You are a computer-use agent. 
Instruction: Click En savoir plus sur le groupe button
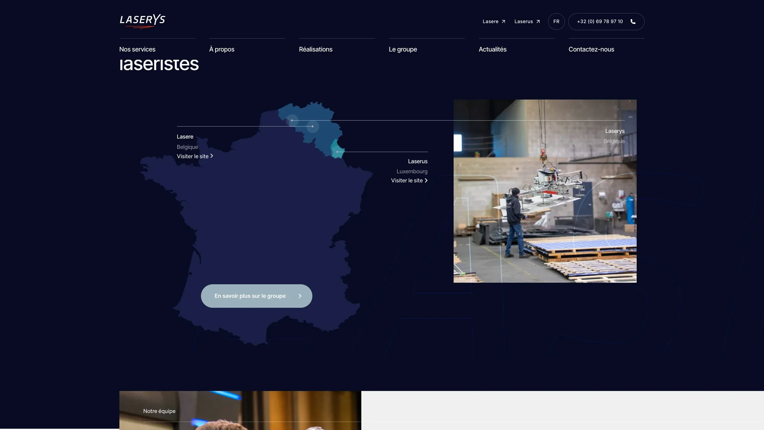[256, 296]
